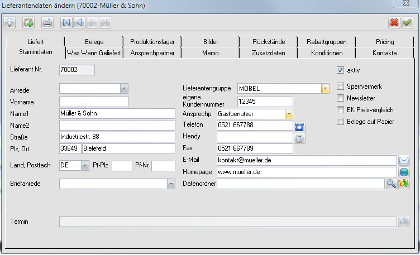Enable the Sperrvermerk checkbox

coord(340,86)
